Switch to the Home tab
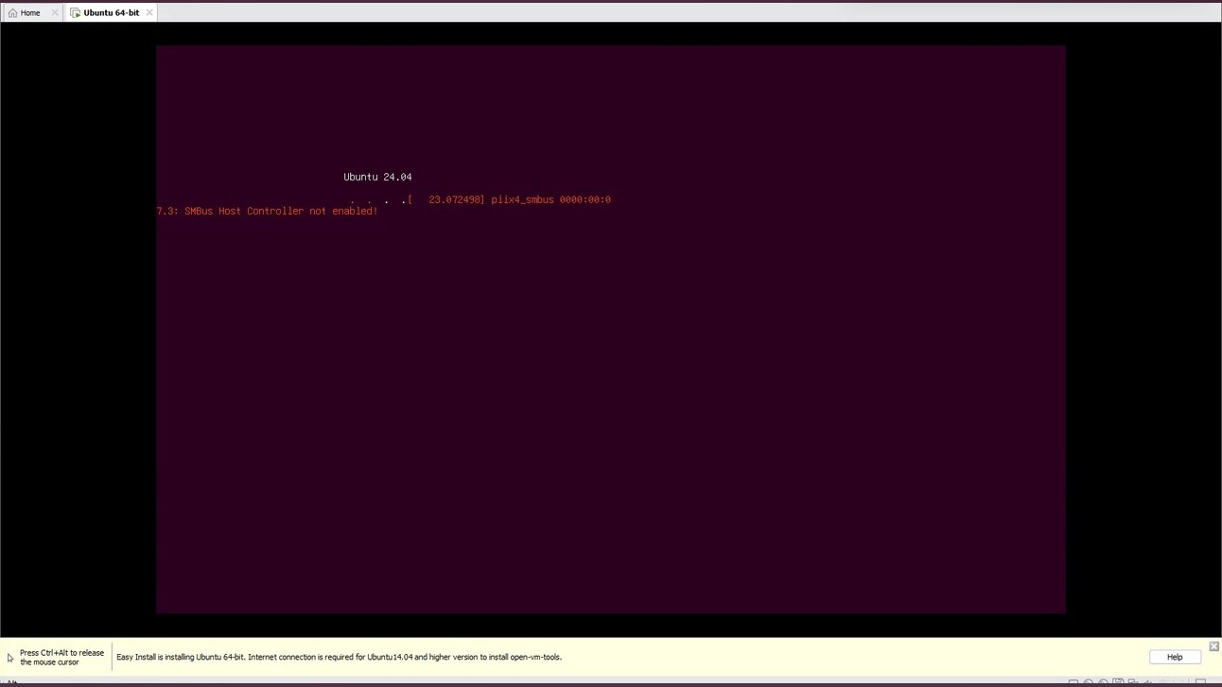Screen dimensions: 1222x687 pos(30,13)
